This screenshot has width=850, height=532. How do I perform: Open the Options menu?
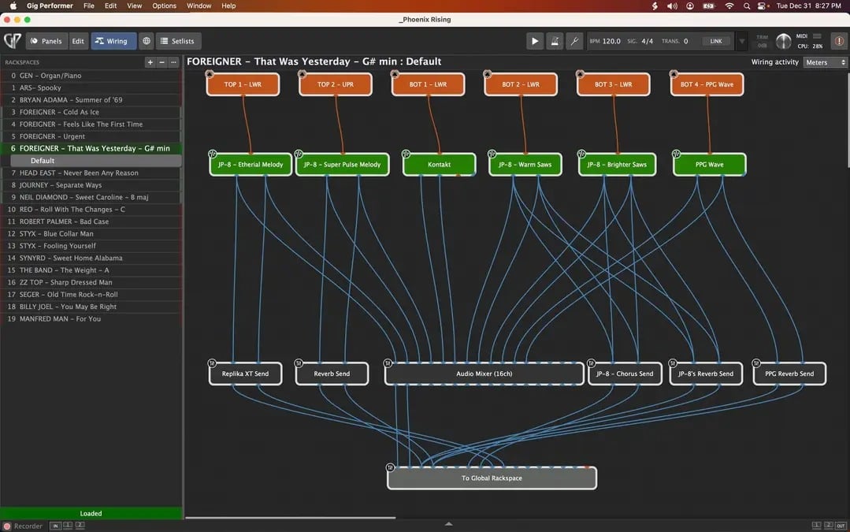click(164, 6)
